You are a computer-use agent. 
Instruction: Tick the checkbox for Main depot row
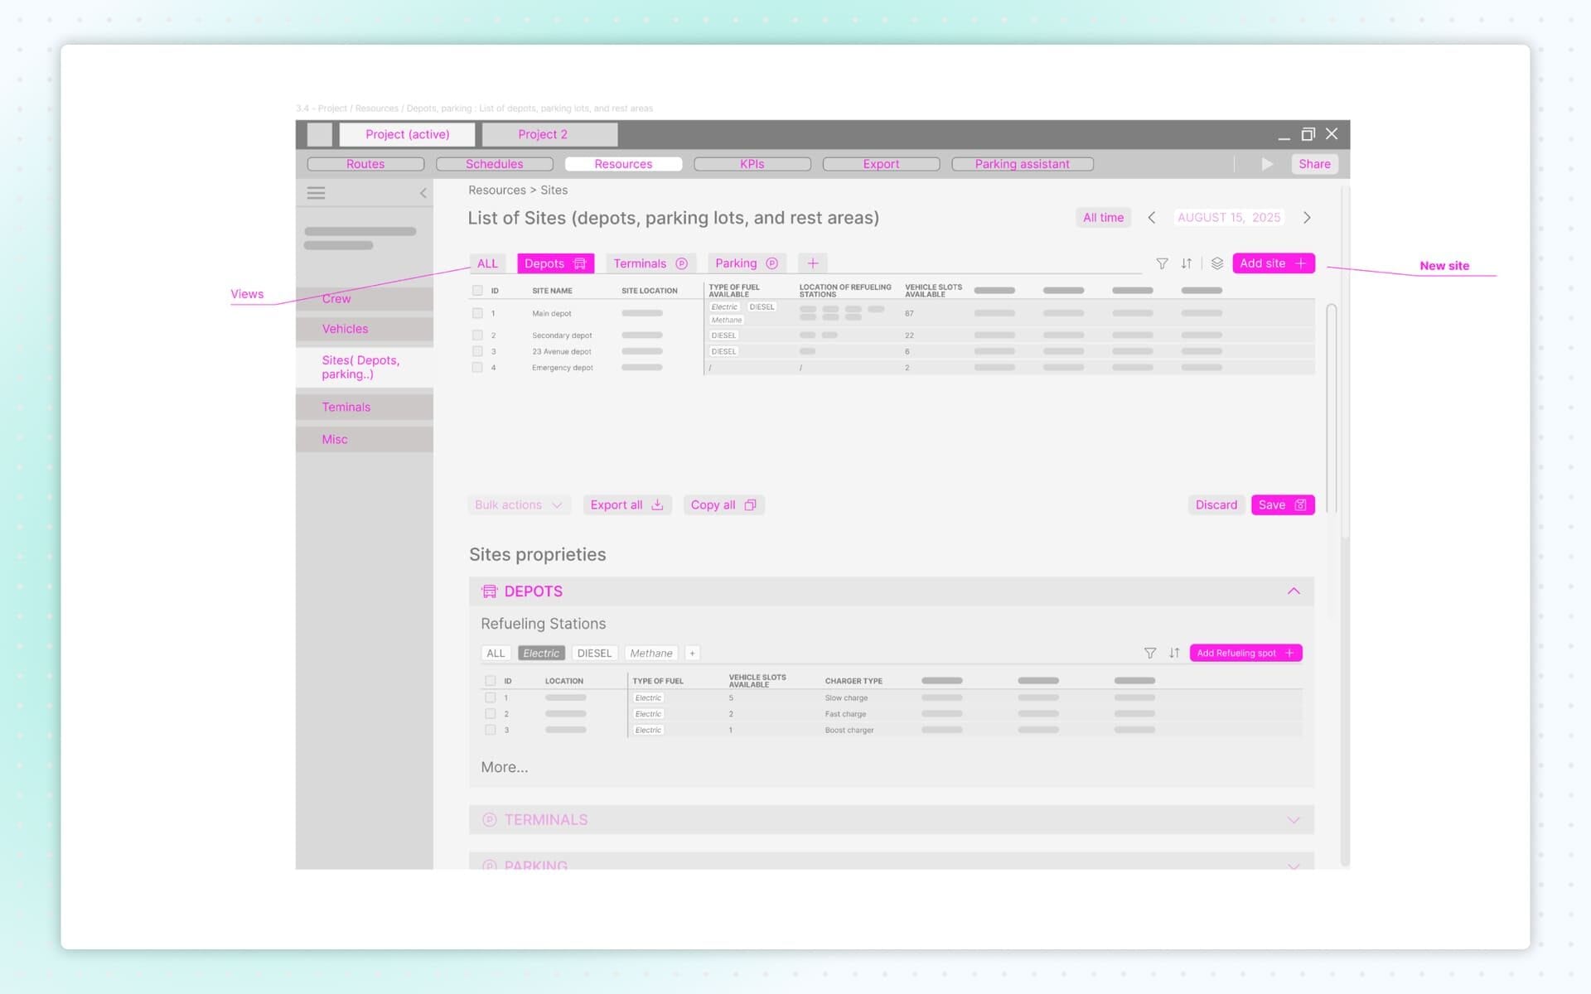point(477,312)
